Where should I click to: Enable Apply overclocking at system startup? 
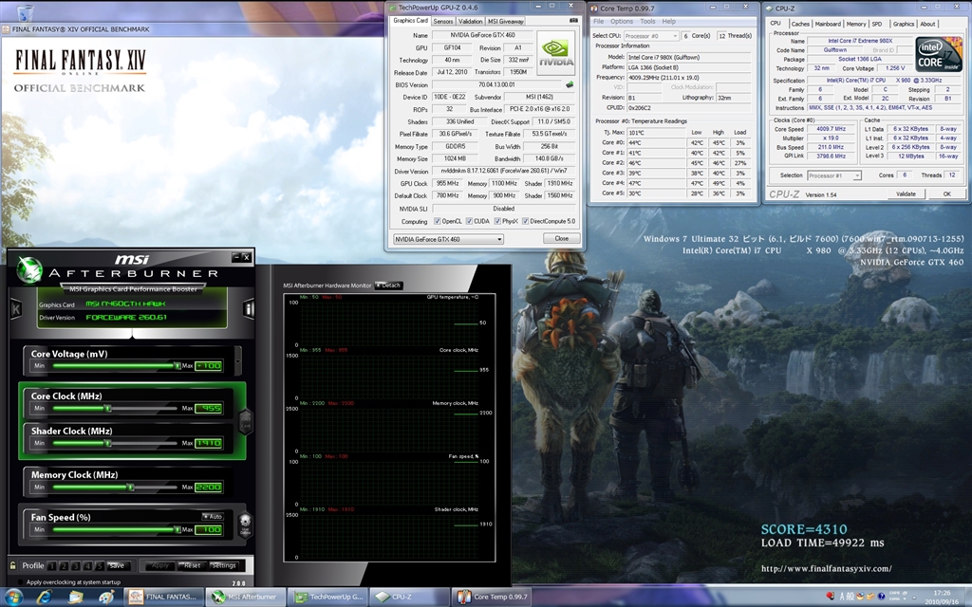point(18,581)
